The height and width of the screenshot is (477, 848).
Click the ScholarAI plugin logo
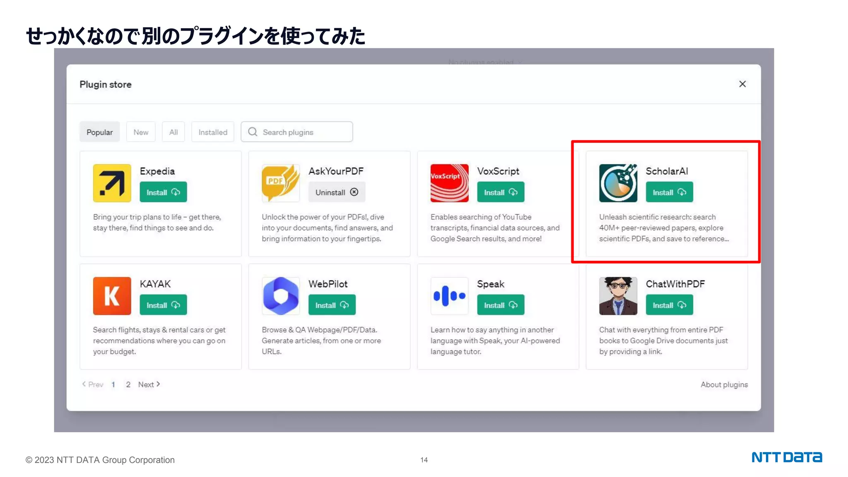(618, 183)
